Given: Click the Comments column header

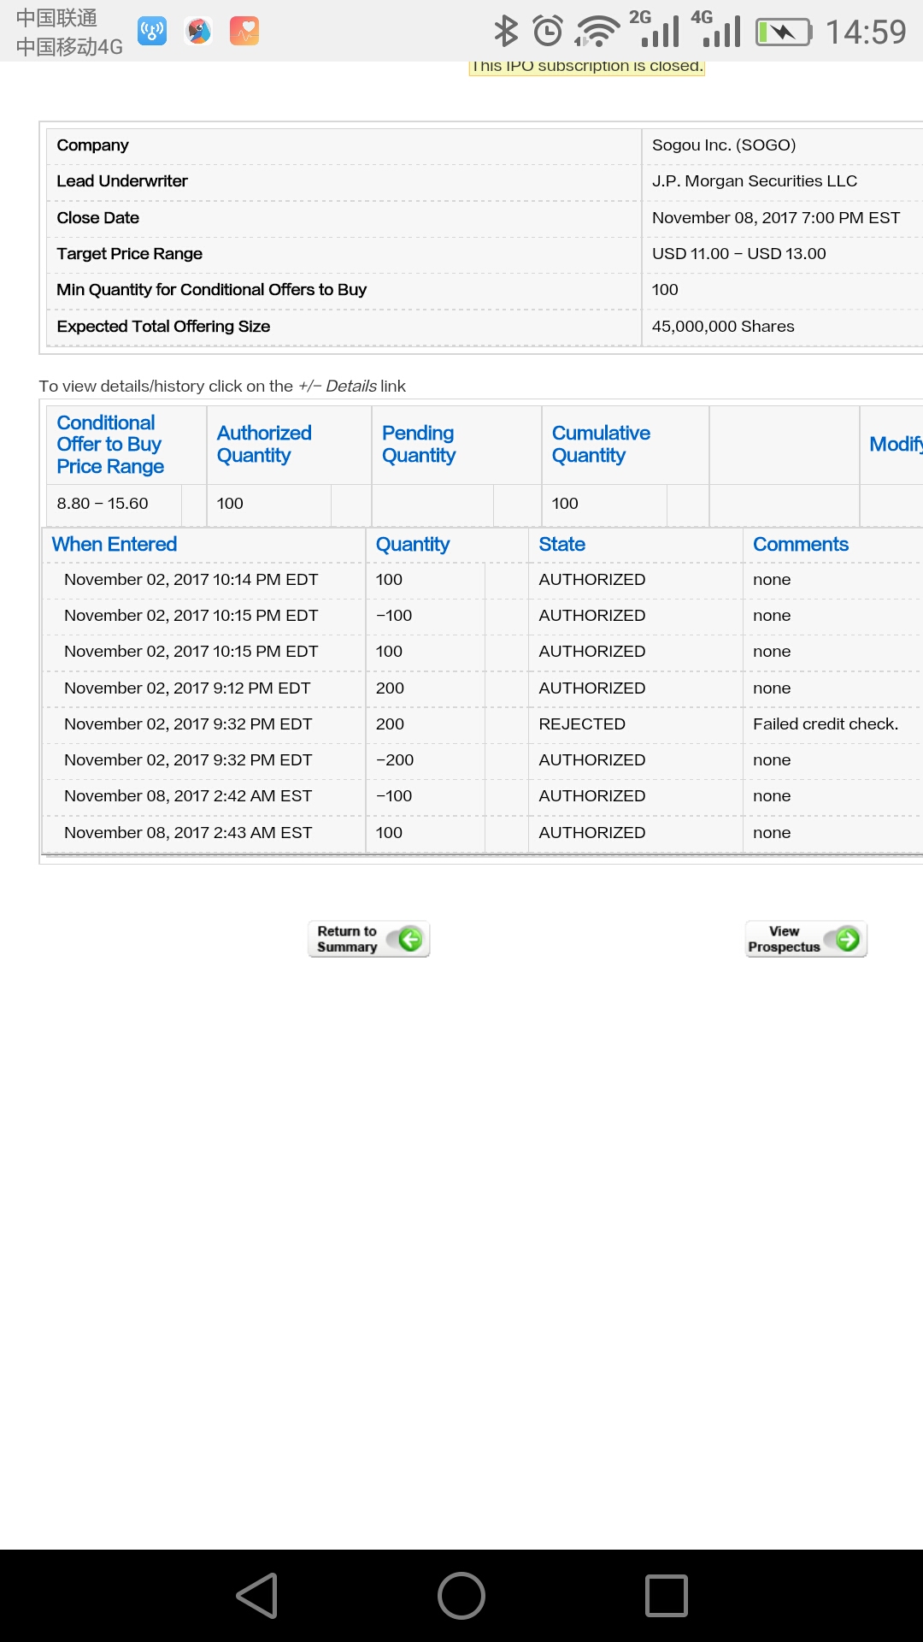Looking at the screenshot, I should [x=801, y=545].
